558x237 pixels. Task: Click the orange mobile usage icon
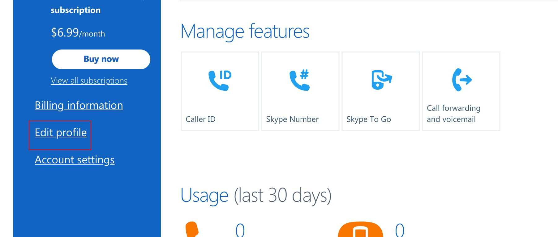360,229
